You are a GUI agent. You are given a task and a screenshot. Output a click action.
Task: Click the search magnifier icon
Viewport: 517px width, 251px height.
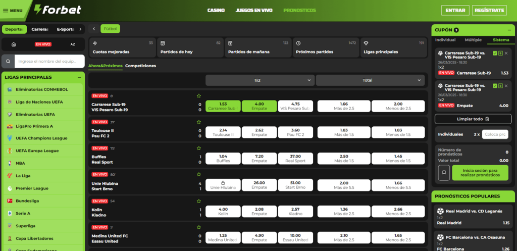(8, 61)
